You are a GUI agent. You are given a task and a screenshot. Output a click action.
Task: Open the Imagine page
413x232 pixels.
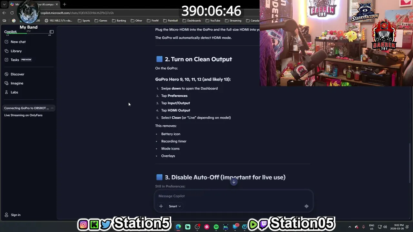click(x=17, y=83)
